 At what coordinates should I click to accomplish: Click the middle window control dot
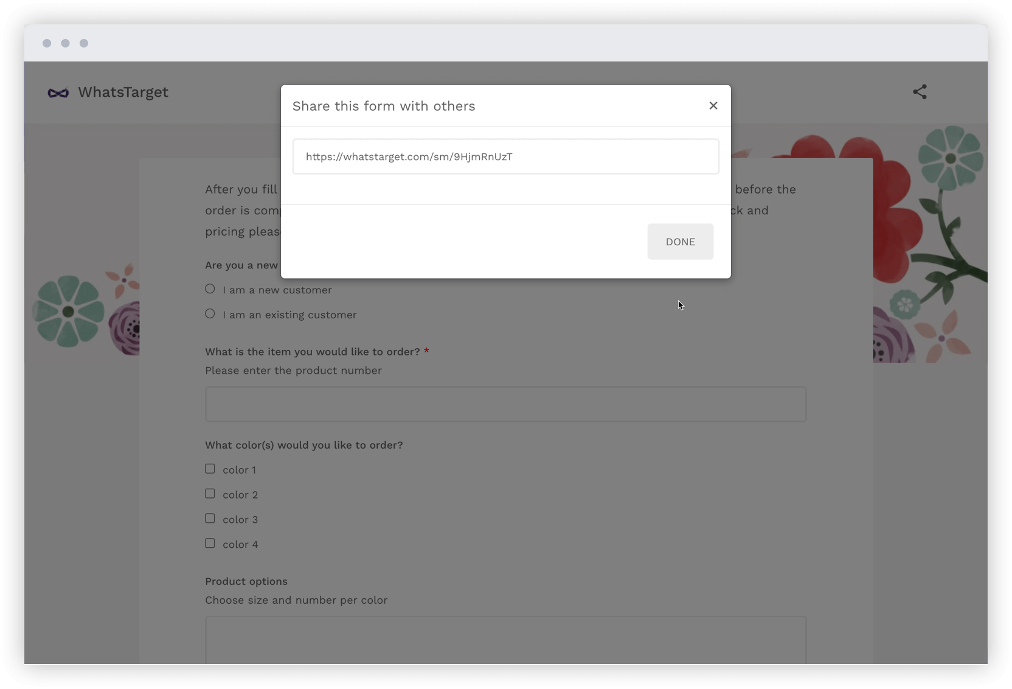65,43
